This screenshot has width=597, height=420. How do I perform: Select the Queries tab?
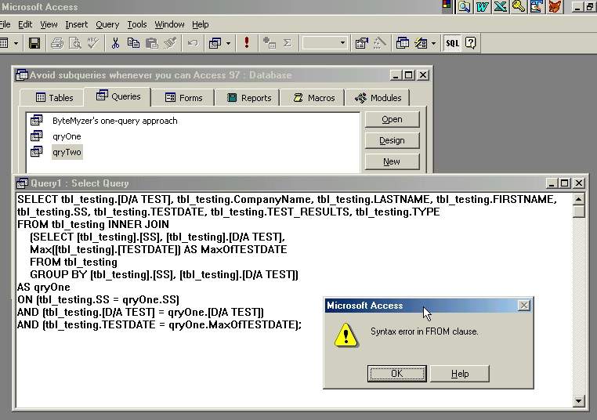coord(118,96)
